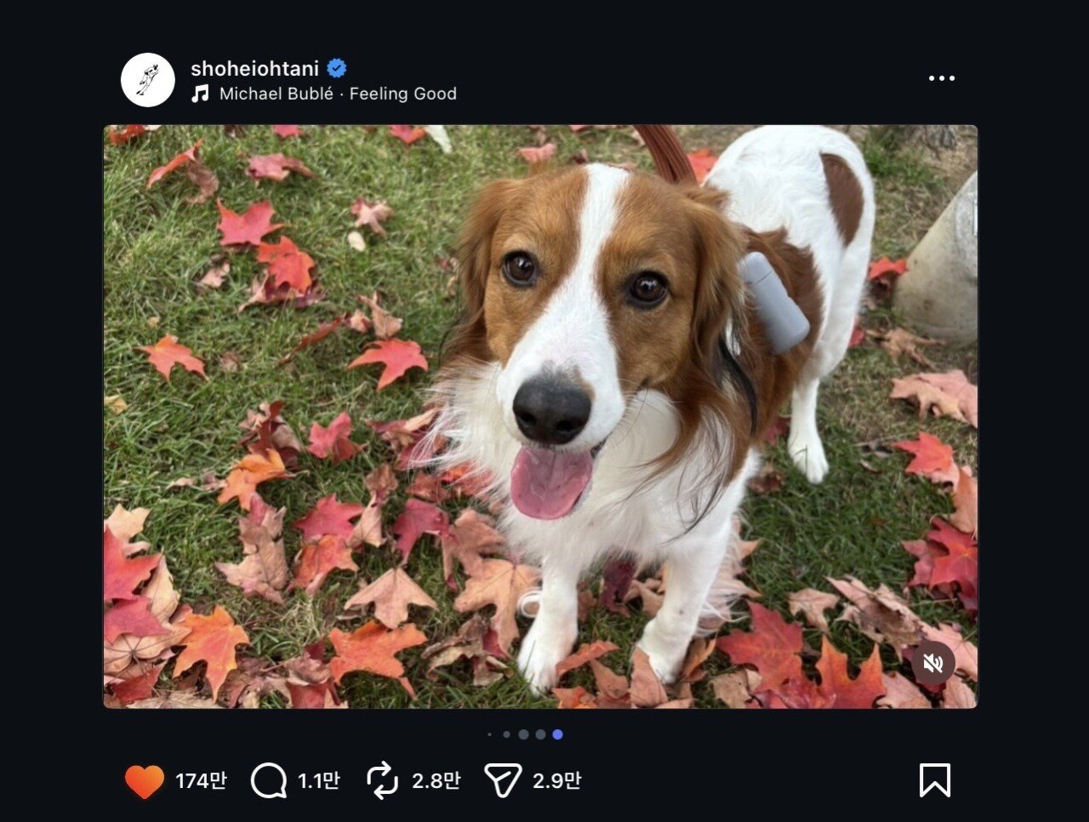1089x822 pixels.
Task: Open the three-dot more options menu
Action: [941, 78]
